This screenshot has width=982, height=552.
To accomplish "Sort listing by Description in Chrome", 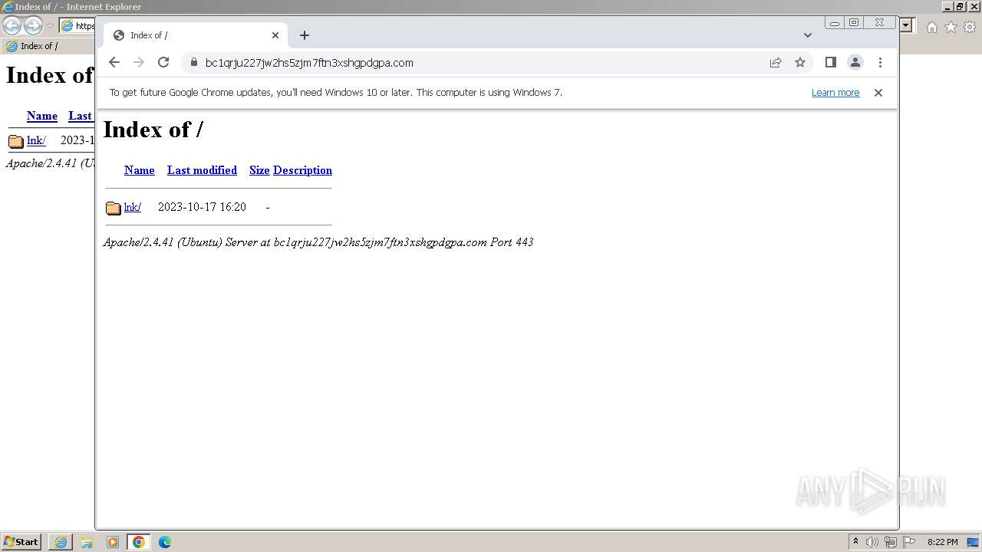I will click(302, 170).
